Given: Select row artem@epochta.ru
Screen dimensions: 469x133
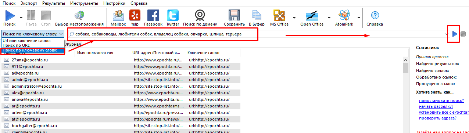Looking at the screenshot, I should tap(121, 112).
